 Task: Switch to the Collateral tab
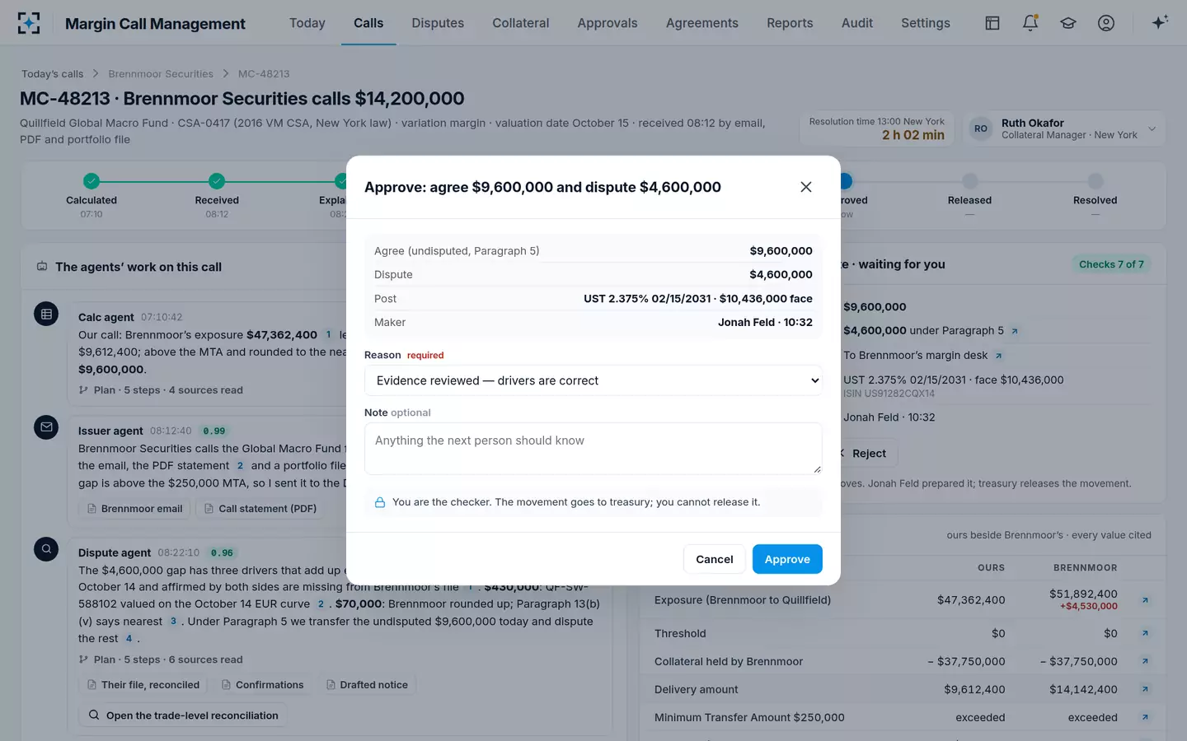[521, 23]
